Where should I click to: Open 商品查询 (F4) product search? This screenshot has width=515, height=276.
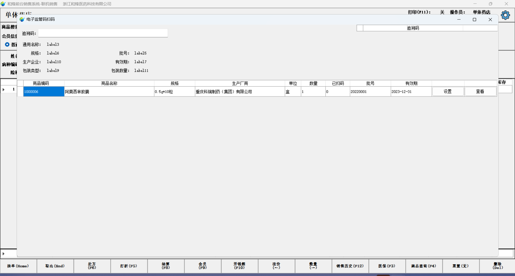tap(424, 266)
